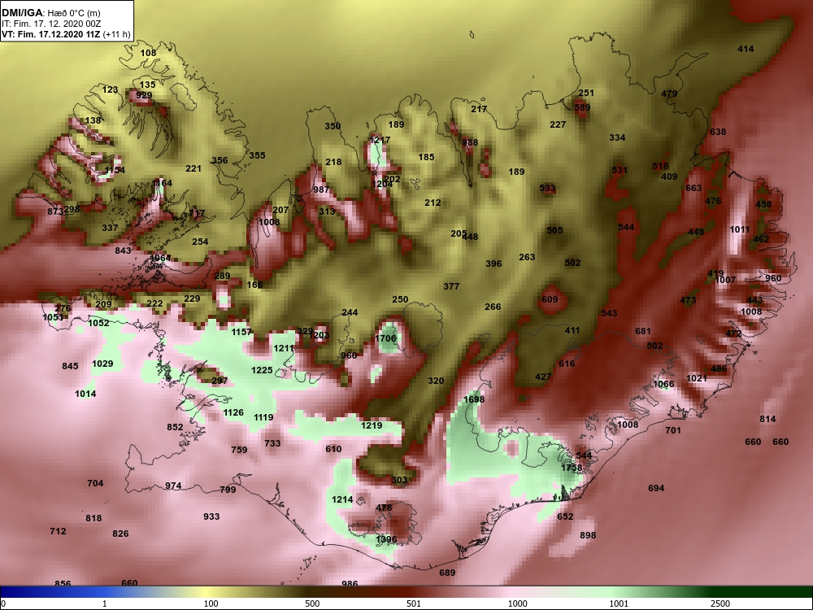Click the map value '638'
This screenshot has height=610, width=813.
click(718, 132)
